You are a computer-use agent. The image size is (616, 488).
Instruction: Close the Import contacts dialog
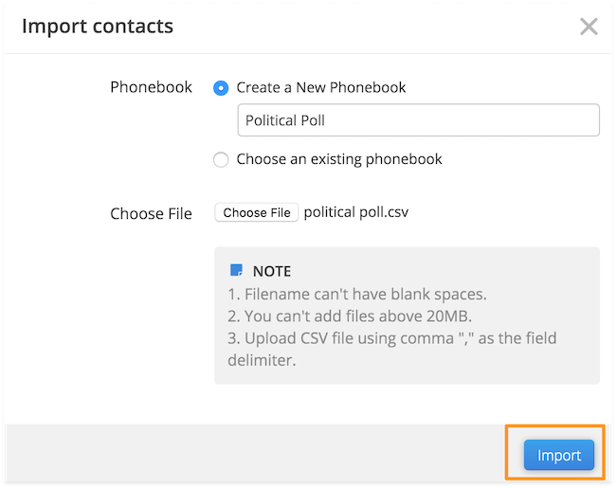click(589, 27)
